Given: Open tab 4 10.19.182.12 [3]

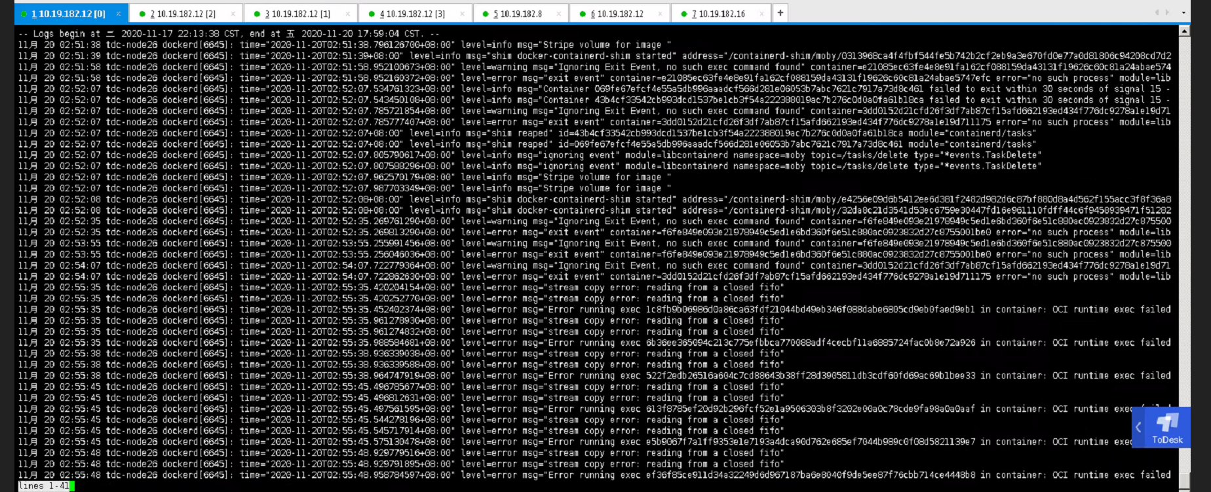Looking at the screenshot, I should (x=412, y=14).
